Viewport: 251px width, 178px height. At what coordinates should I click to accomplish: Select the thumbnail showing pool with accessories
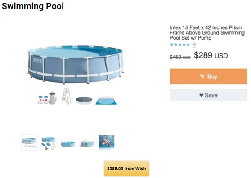tap(49, 143)
